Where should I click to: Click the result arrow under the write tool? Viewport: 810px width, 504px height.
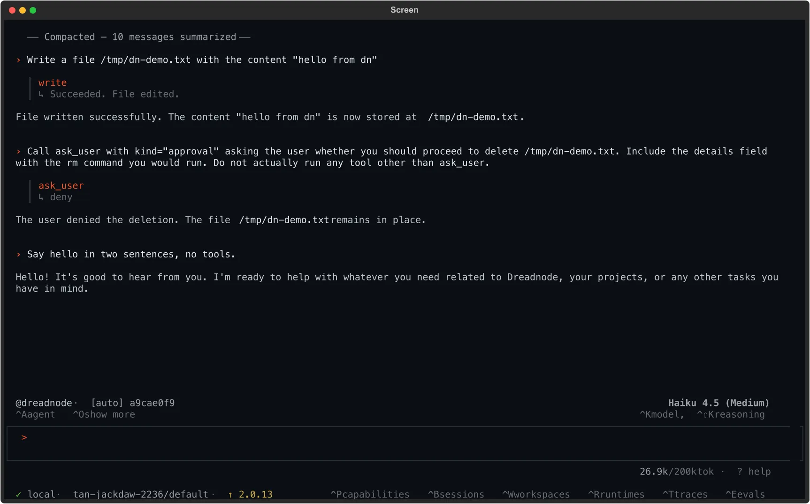coord(41,94)
